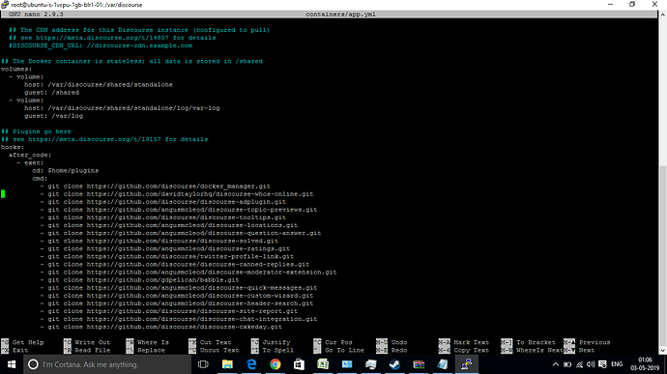Click the 'WhereIs Next' nano shortcut

coord(539,350)
